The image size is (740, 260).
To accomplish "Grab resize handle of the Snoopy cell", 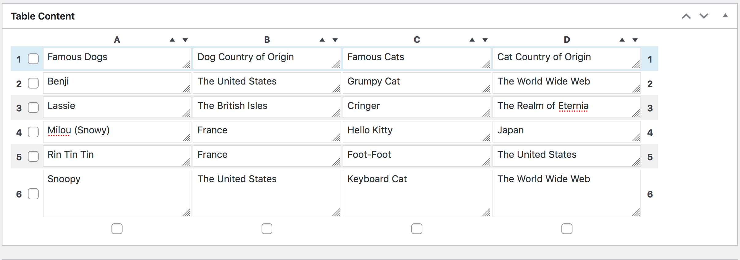I will 187,212.
